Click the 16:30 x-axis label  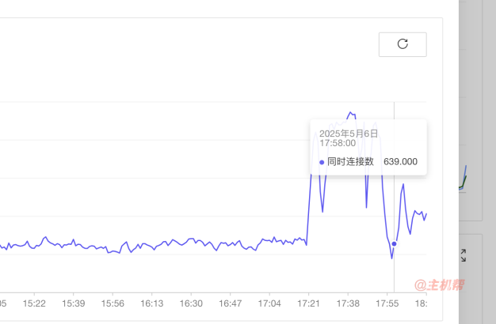tap(191, 303)
